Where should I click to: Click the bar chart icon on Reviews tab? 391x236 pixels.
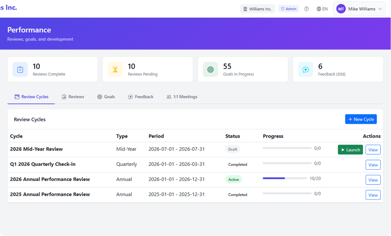(64, 97)
